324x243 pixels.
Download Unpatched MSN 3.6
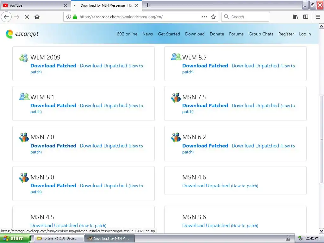[x=206, y=225]
